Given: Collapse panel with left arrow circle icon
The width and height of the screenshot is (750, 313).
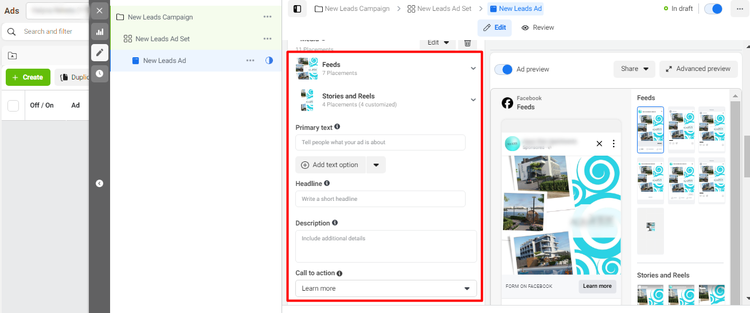Looking at the screenshot, I should coord(99,184).
